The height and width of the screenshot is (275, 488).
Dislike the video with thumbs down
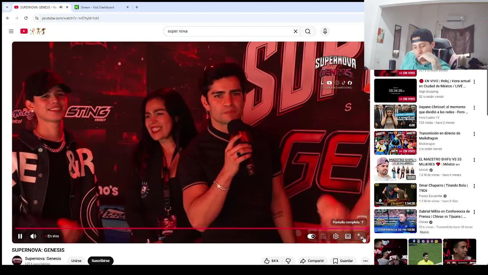[288, 261]
